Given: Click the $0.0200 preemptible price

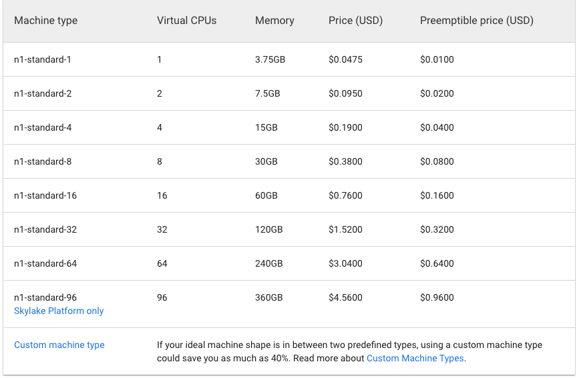Looking at the screenshot, I should pyautogui.click(x=437, y=93).
